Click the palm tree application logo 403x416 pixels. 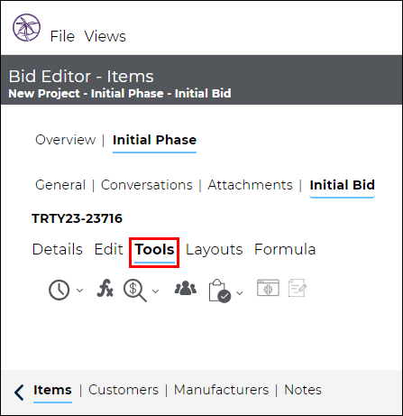(26, 27)
